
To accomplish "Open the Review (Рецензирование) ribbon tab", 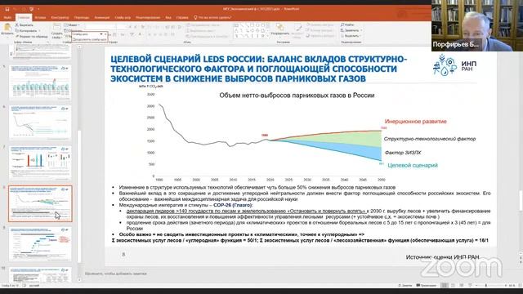I will tap(148, 17).
